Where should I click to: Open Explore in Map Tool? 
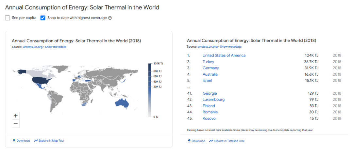click(x=49, y=141)
